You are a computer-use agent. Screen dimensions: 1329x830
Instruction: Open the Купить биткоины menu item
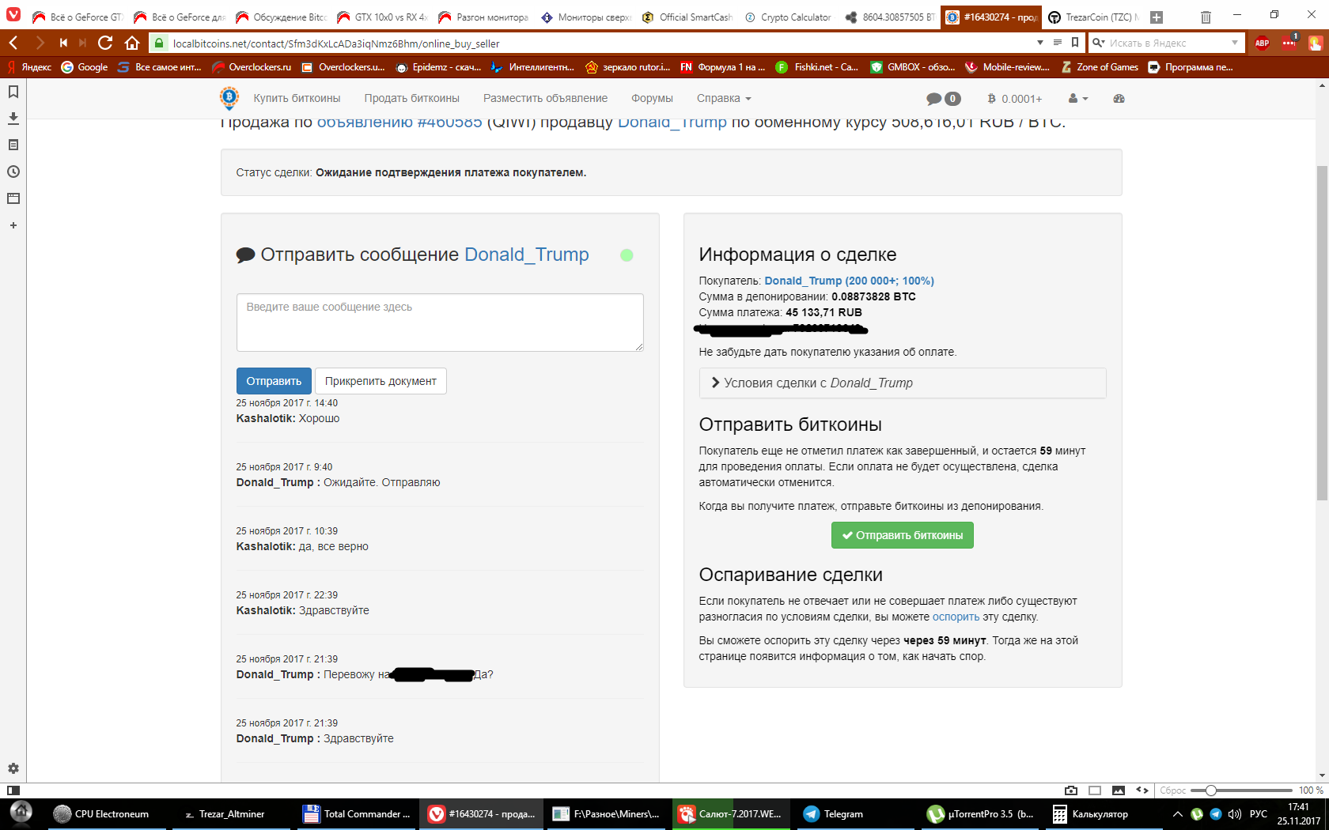coord(297,99)
